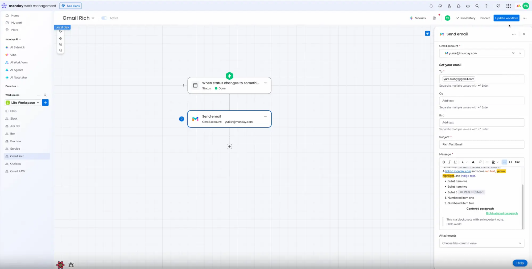Expand the Gmail account dropdown arrow

(520, 53)
